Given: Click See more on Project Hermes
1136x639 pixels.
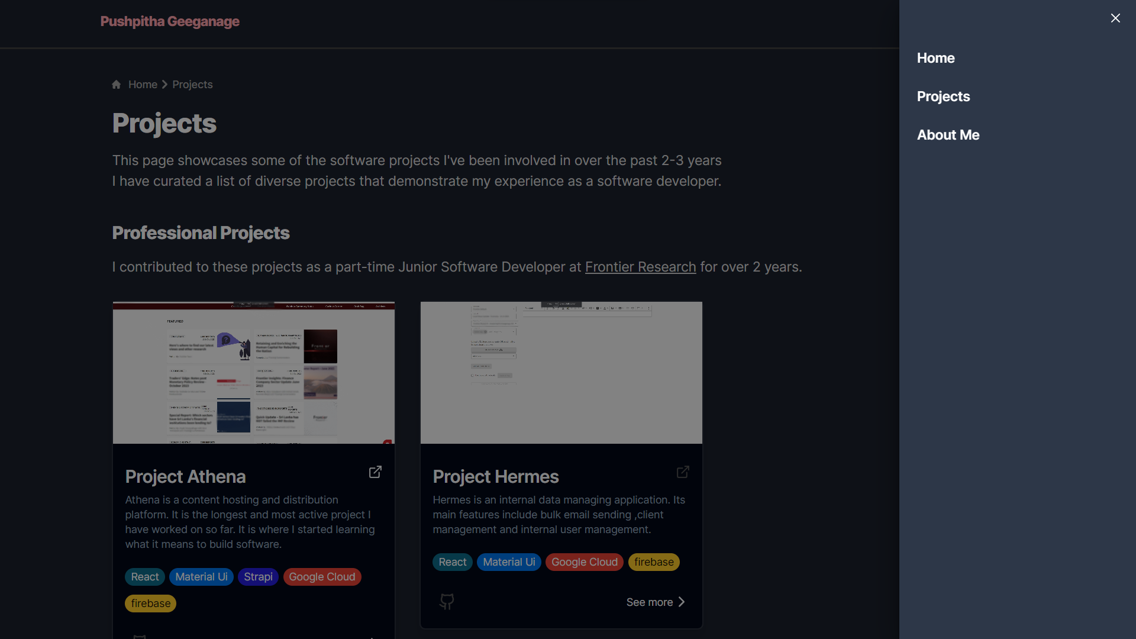Looking at the screenshot, I should tap(649, 602).
